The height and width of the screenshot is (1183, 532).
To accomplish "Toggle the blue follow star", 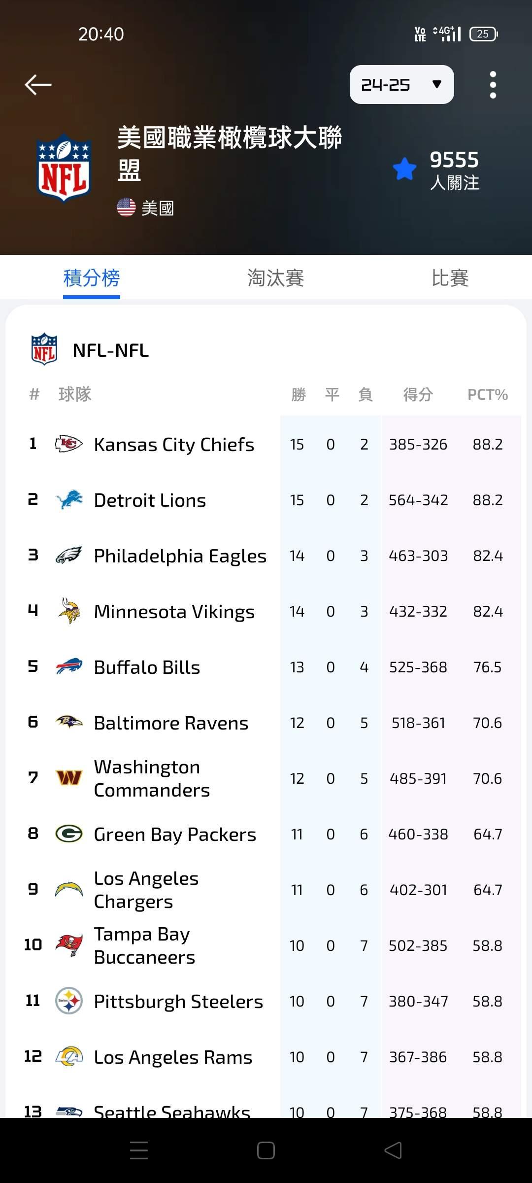I will (x=404, y=169).
